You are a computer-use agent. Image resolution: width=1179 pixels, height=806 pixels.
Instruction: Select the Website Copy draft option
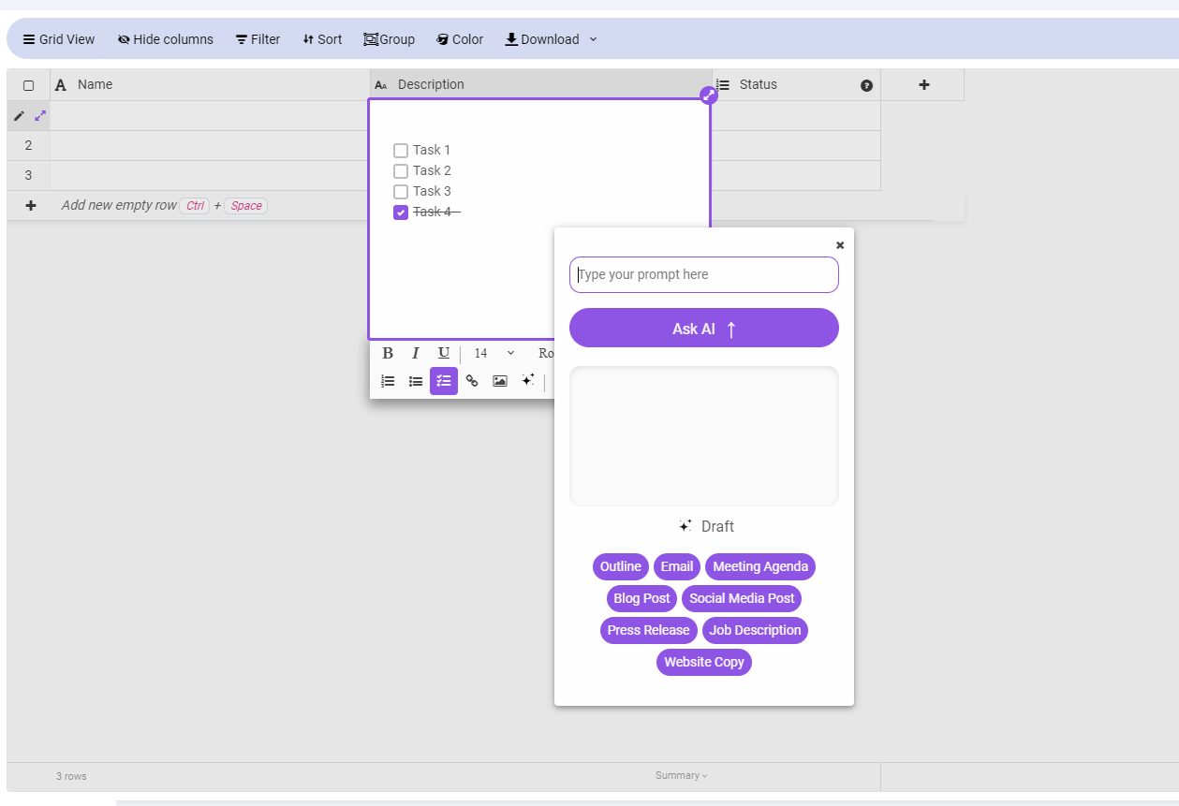click(704, 662)
